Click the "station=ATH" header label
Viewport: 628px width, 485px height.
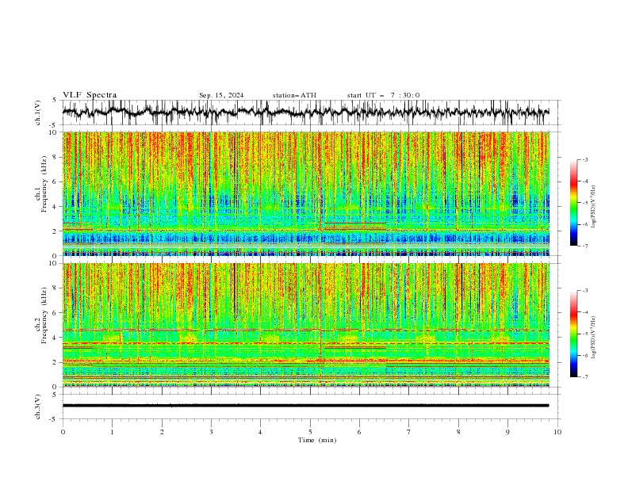click(294, 95)
